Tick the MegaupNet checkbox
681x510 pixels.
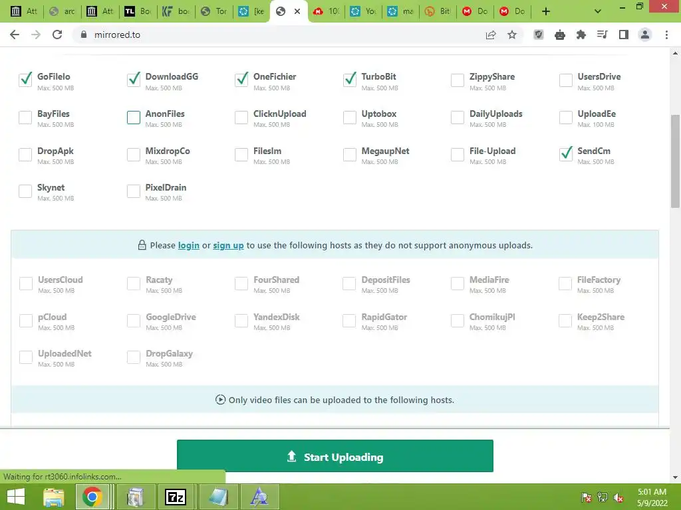click(350, 154)
